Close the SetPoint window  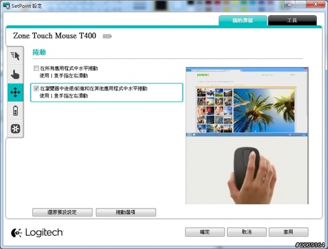pos(316,4)
